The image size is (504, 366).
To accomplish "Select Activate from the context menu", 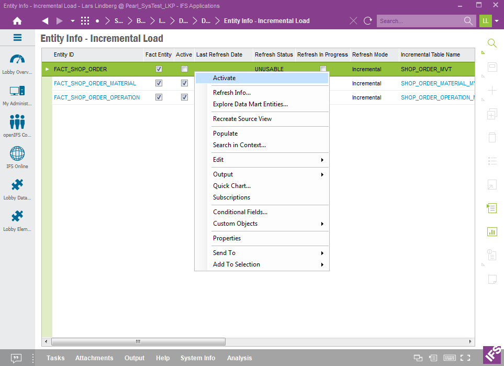I will pos(225,78).
